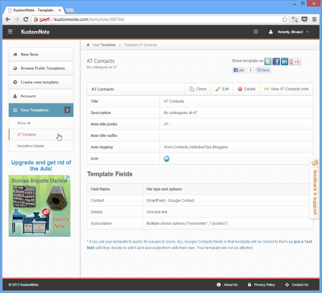
Task: Click the Contact field name cell
Action: pos(115,201)
